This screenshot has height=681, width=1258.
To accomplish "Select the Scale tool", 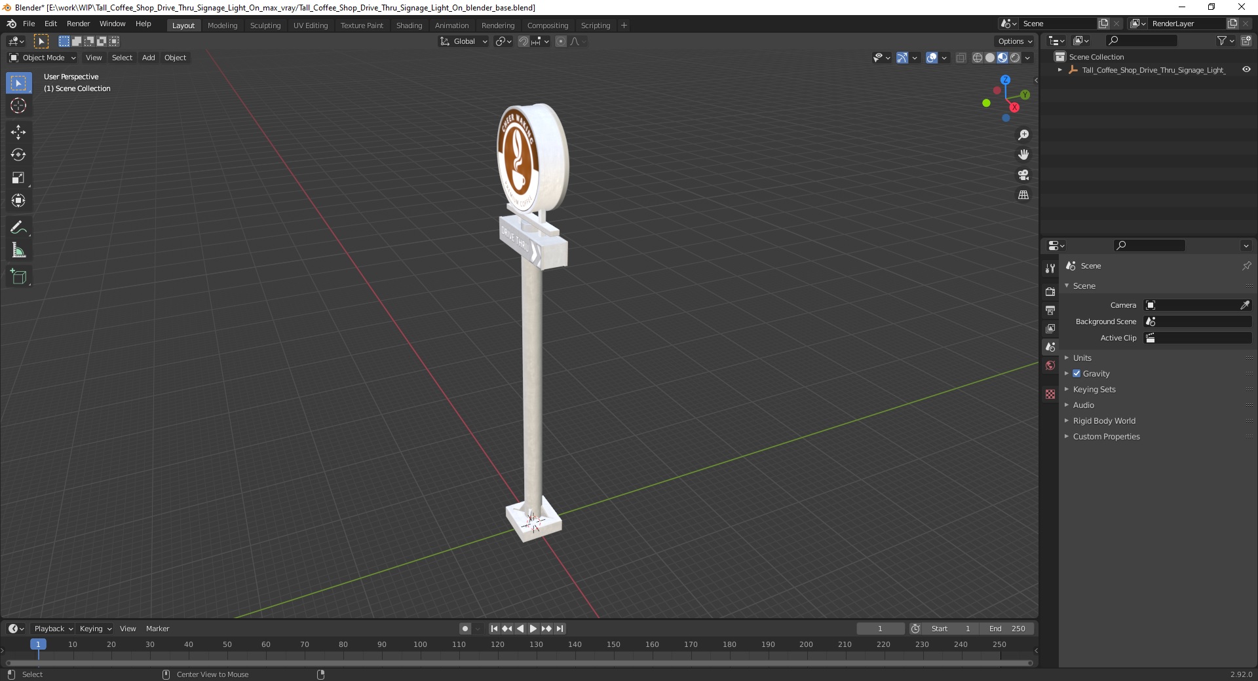I will pos(18,177).
